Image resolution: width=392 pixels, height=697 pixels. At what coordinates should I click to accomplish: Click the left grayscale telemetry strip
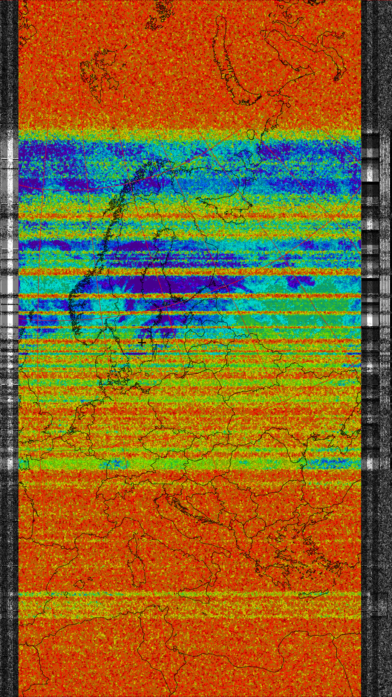pos(9,339)
